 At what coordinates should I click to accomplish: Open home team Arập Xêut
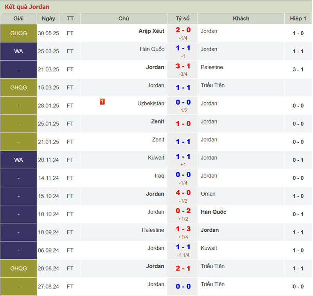(x=151, y=31)
